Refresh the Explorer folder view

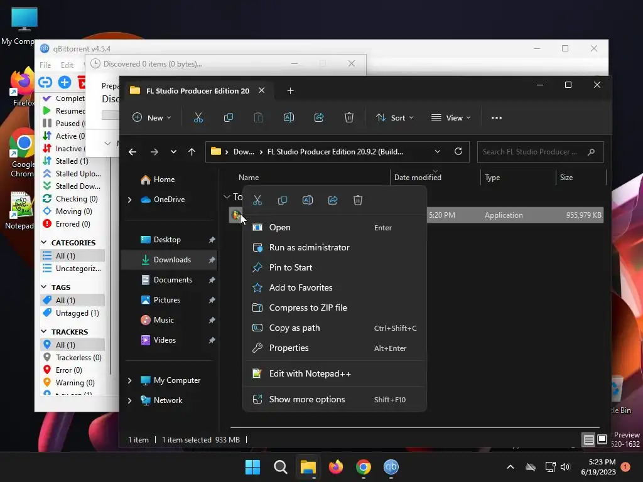(x=458, y=151)
